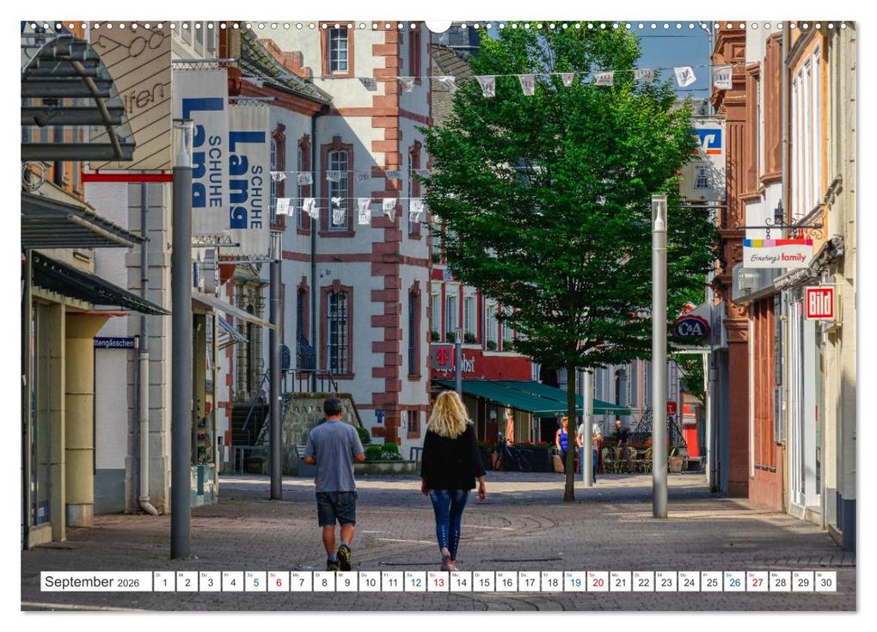Open the Ernsting's family store sign
Screen dimensions: 877x632
point(779,254)
